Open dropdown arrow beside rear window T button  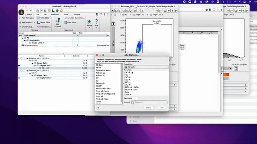[230, 68]
